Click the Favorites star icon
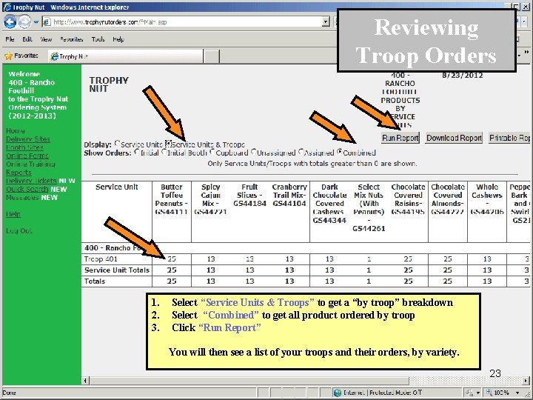 (8, 56)
